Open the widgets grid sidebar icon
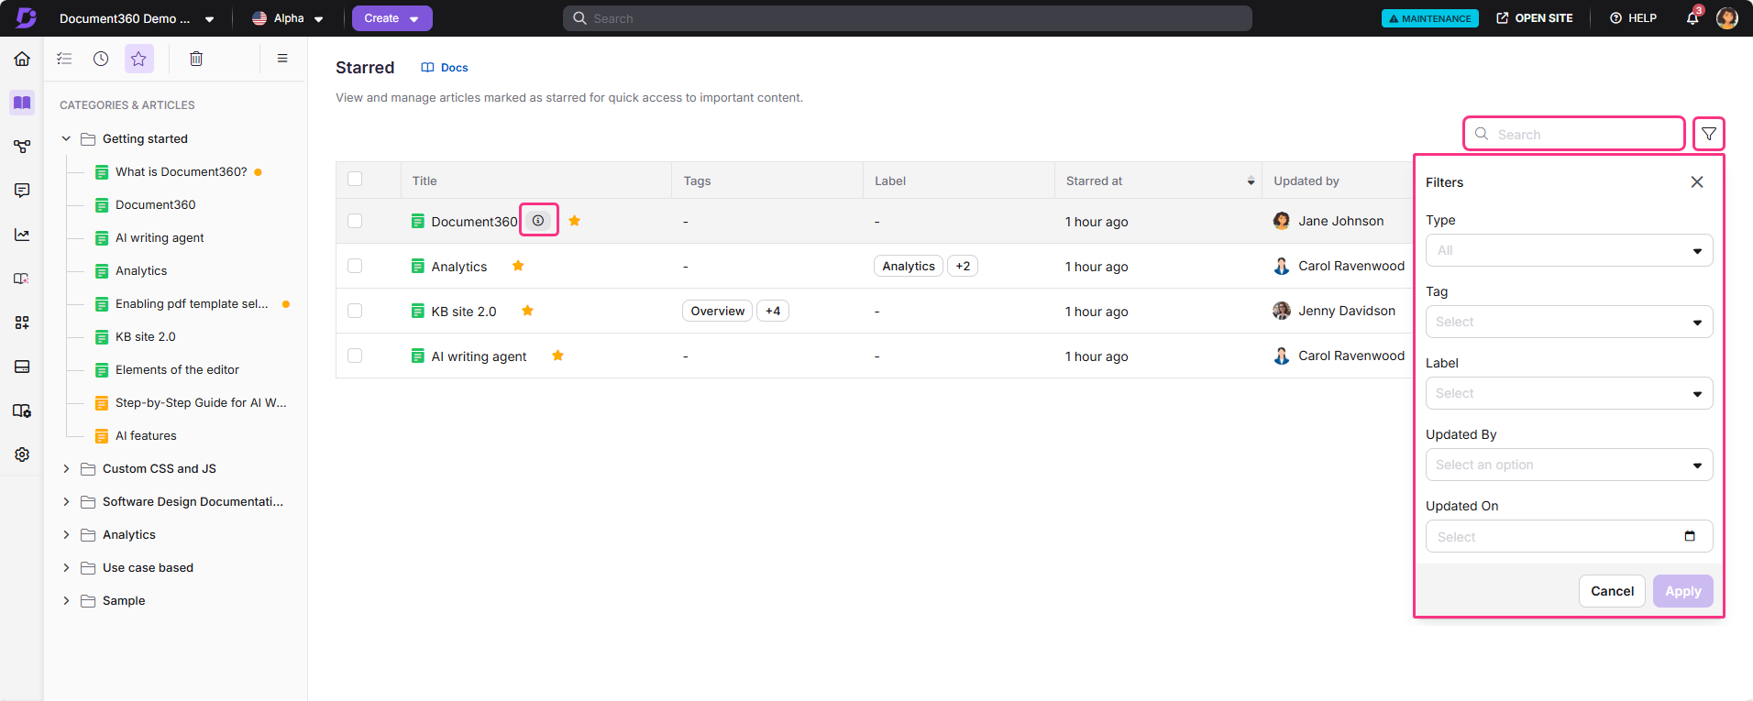 pyautogui.click(x=22, y=323)
